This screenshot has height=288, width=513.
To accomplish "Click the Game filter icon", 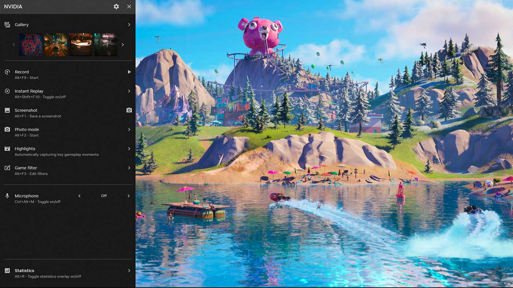I will [x=7, y=168].
